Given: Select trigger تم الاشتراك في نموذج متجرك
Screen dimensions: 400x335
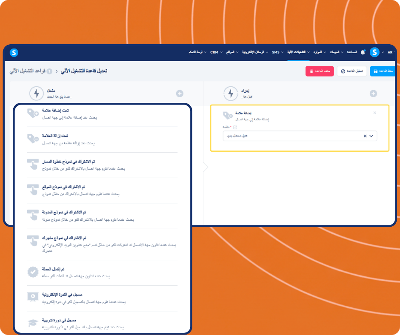Looking at the screenshot, I should point(102,244).
